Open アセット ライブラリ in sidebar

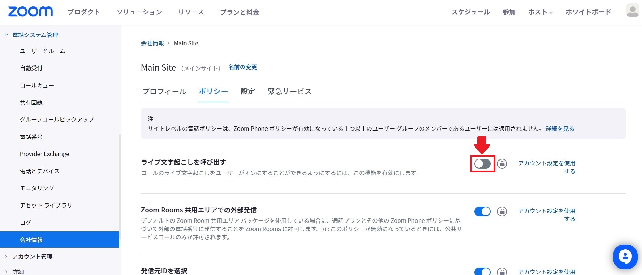click(x=46, y=205)
